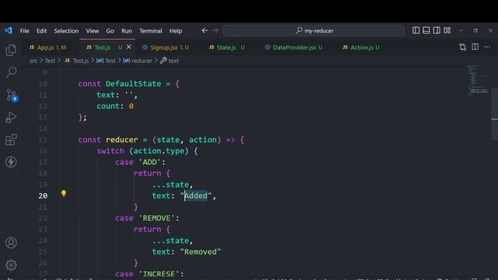This screenshot has width=498, height=280.
Task: Open the Search view in activity bar
Action: coord(11,72)
